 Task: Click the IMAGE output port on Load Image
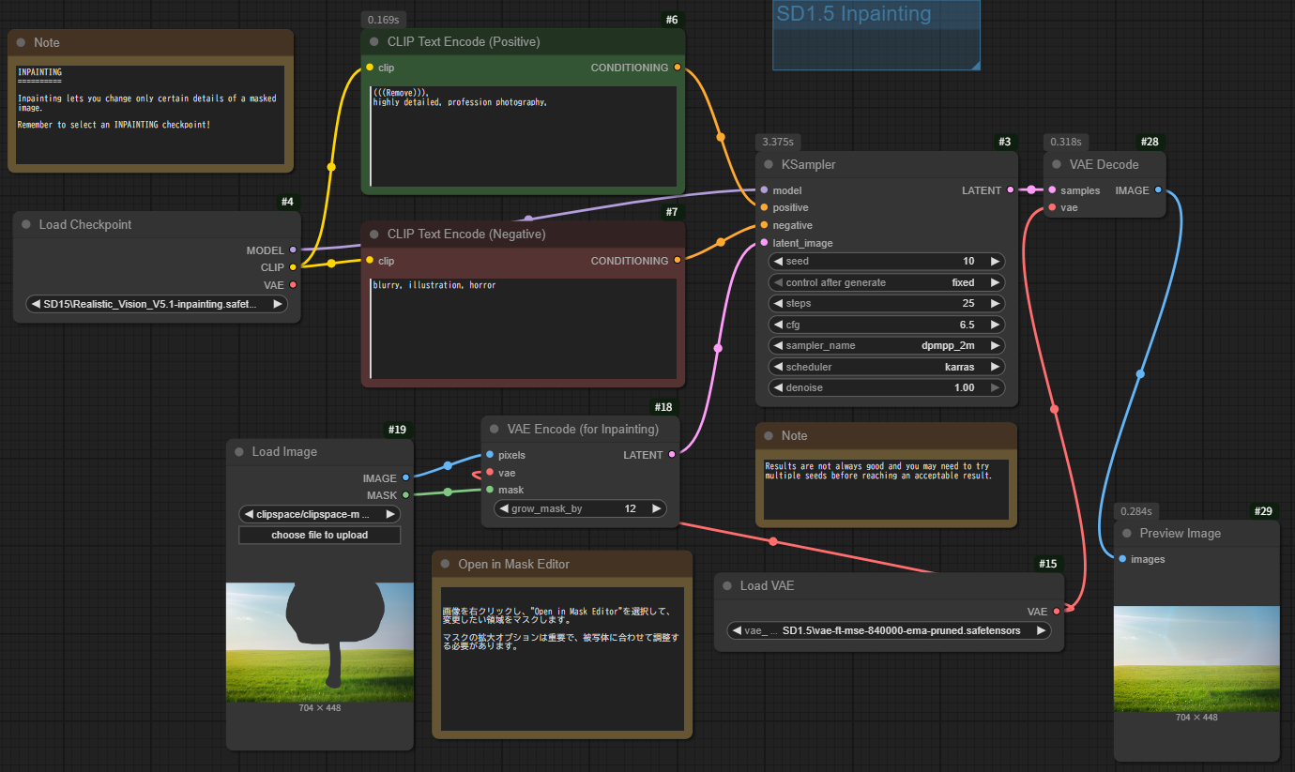point(405,478)
